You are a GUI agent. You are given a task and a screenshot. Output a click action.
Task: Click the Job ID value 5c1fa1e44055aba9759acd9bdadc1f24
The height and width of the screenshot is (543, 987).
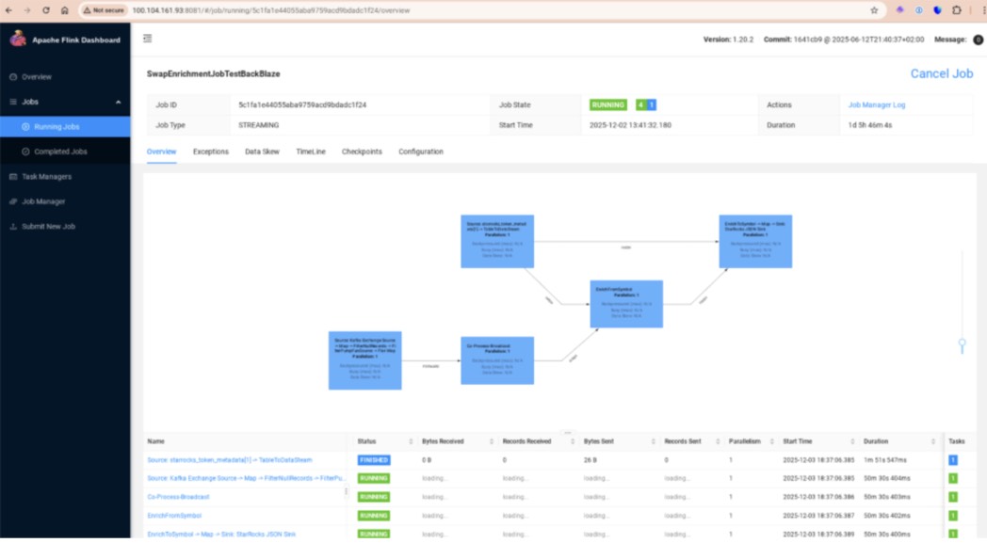pyautogui.click(x=302, y=105)
